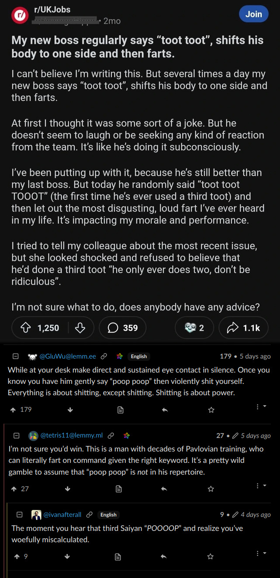This screenshot has height=578, width=280.
Task: Collapse the ivanafterall comment
Action: click(19, 515)
